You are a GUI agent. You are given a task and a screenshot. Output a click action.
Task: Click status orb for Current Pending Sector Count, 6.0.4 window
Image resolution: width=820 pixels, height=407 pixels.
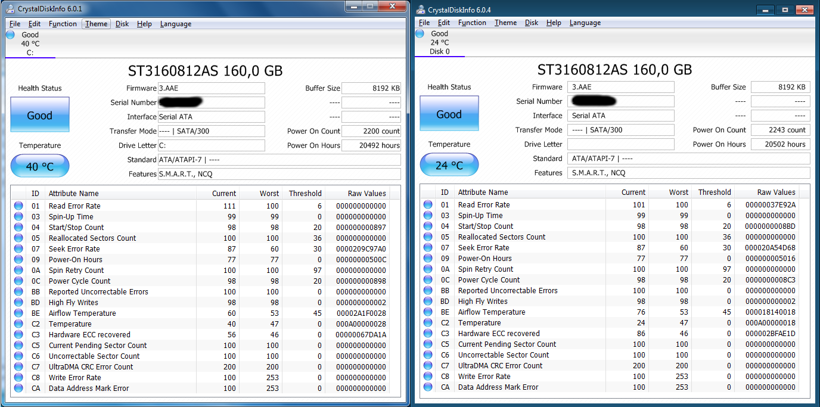(x=428, y=344)
